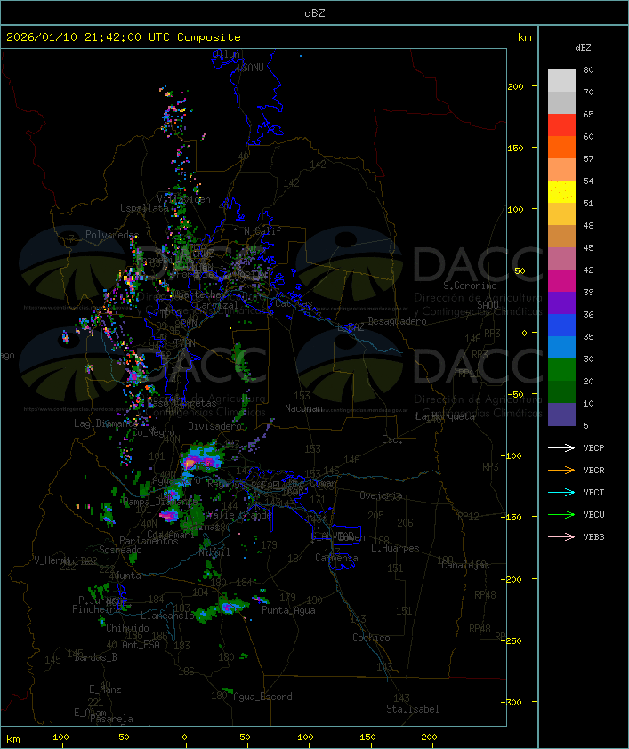Select the yellow 51-54 dBZ swatch
The height and width of the screenshot is (749, 629).
[x=561, y=191]
